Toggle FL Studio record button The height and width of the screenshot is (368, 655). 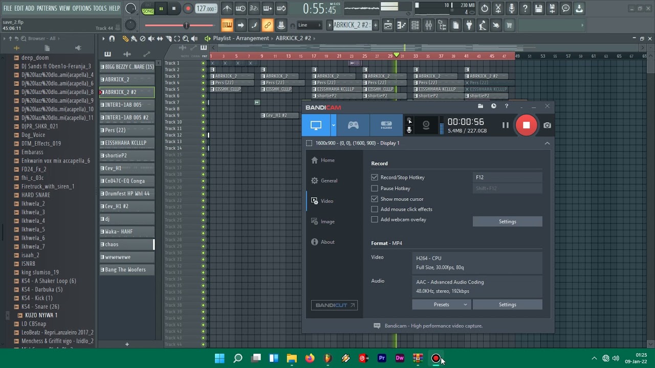tap(188, 9)
